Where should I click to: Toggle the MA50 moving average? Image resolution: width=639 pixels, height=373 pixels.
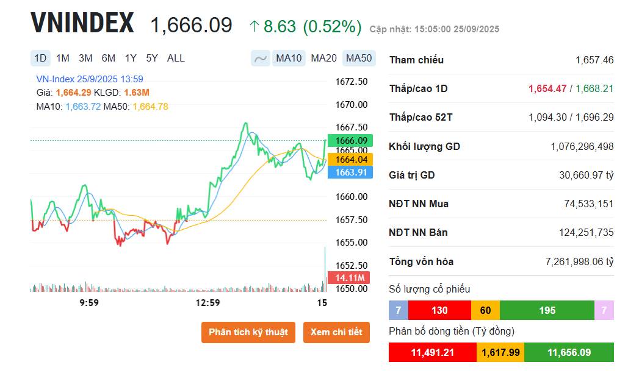pos(359,59)
